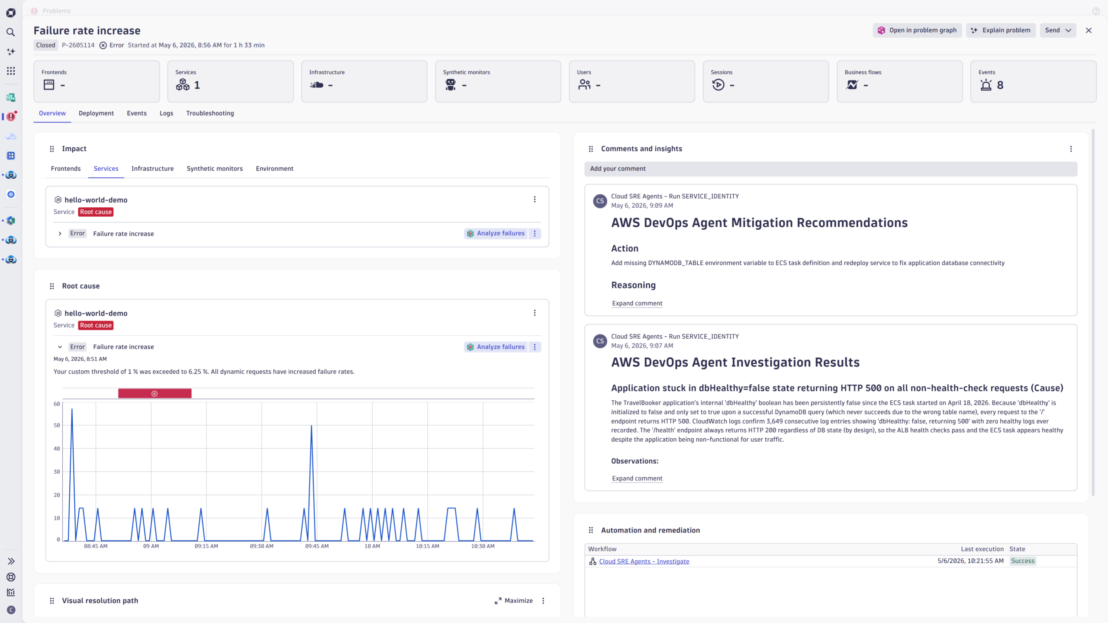Open more options next to Analyze failures in Impact

(x=535, y=234)
